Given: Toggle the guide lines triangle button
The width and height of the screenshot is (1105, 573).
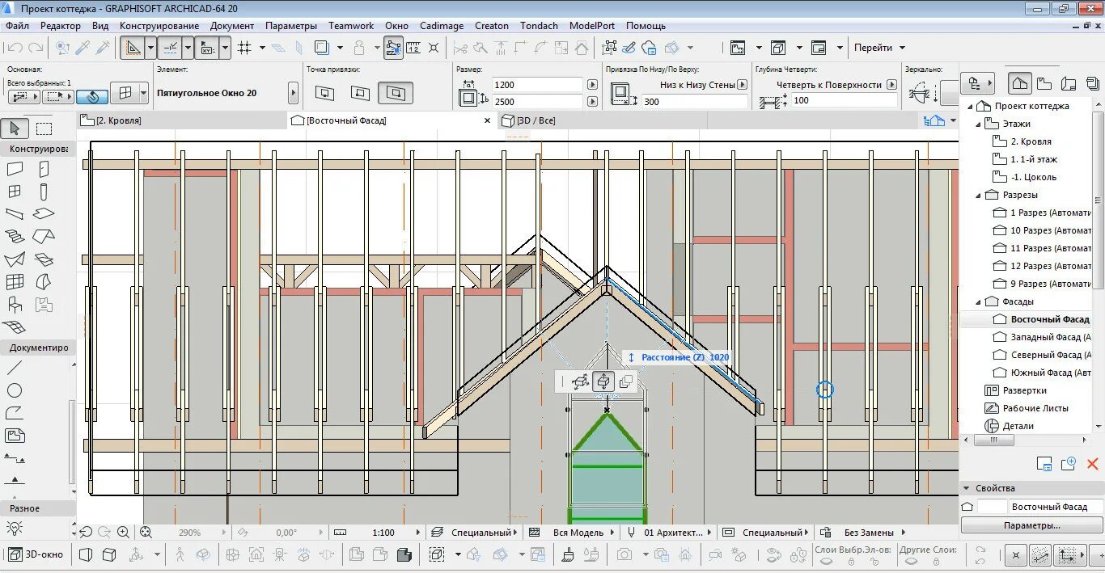Looking at the screenshot, I should tap(133, 48).
